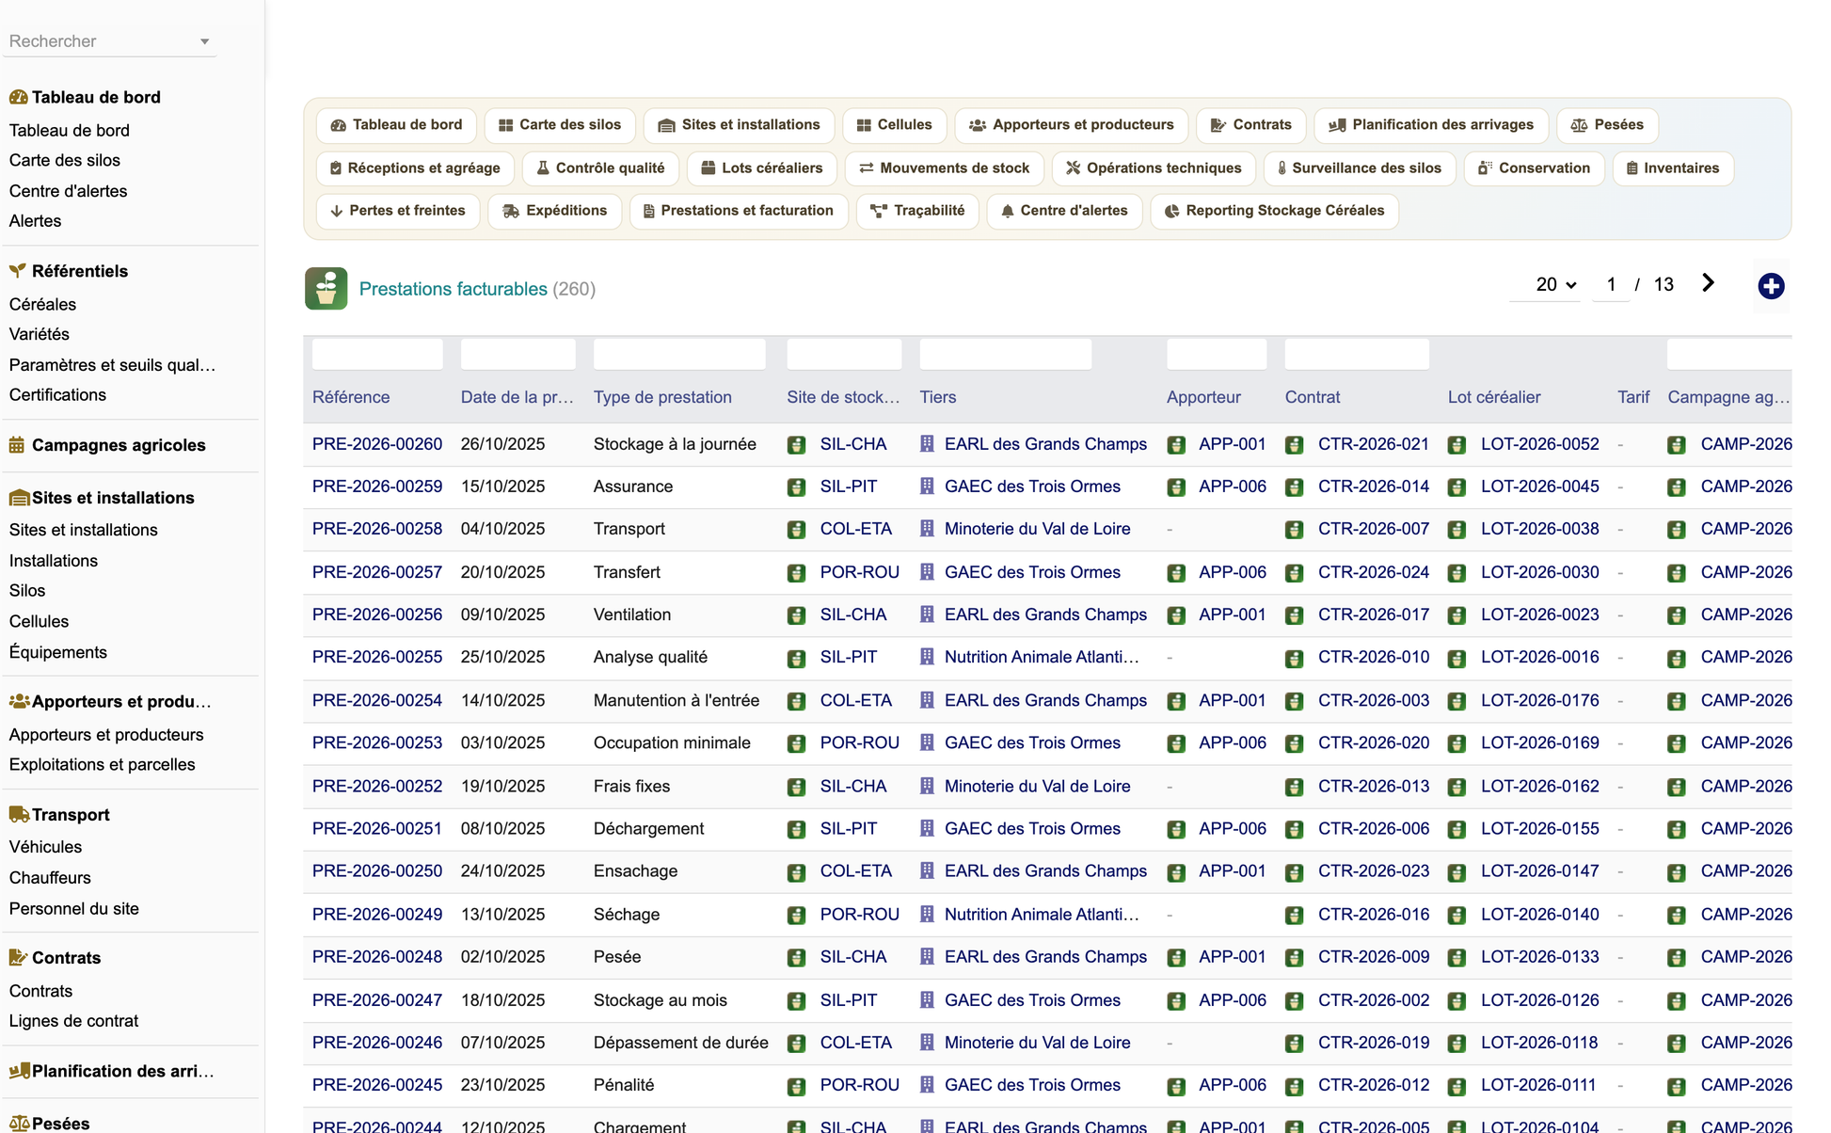The height and width of the screenshot is (1133, 1831).
Task: Click apporteur icon in PRE-2026-00256 row
Action: click(1176, 615)
